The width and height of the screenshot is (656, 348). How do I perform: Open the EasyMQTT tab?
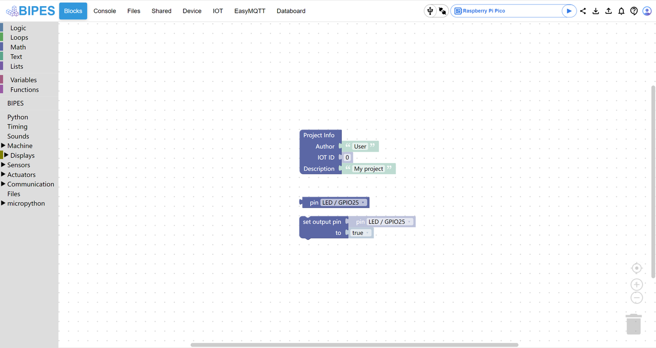(250, 11)
